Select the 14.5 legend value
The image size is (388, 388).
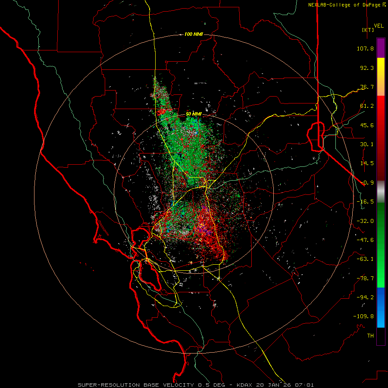(x=367, y=163)
